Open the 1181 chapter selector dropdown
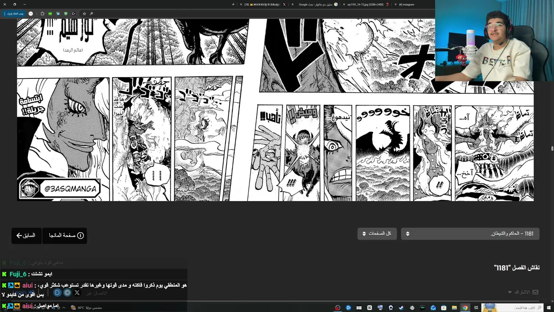 (x=470, y=234)
